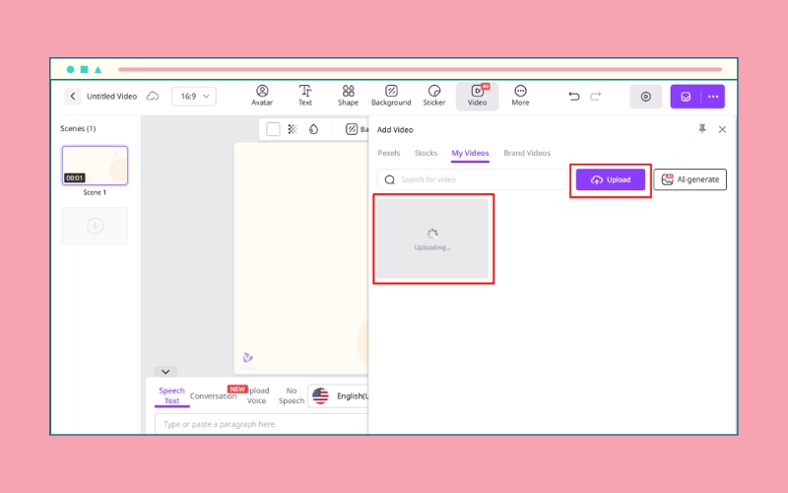Click the white color swatch square
This screenshot has width=788, height=493.
[273, 129]
